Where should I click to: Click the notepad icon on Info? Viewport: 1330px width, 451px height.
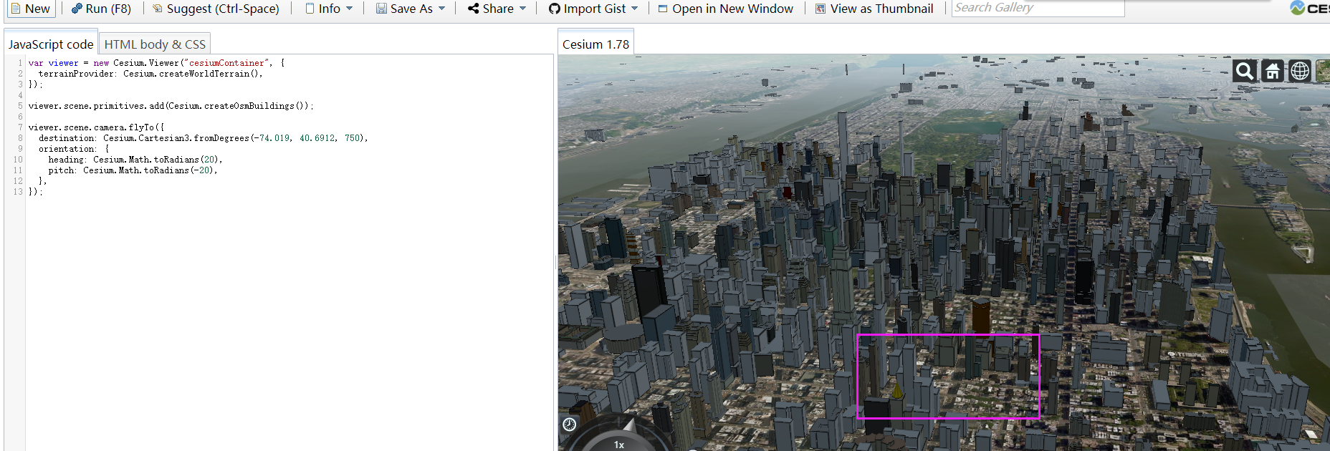(x=310, y=9)
